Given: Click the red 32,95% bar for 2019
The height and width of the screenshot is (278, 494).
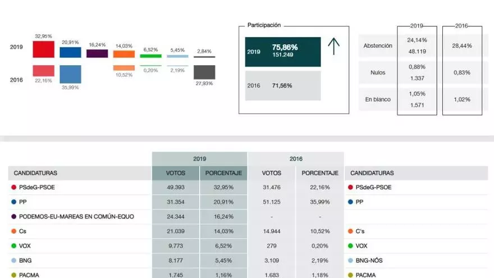Looking at the screenshot, I should pyautogui.click(x=43, y=49).
